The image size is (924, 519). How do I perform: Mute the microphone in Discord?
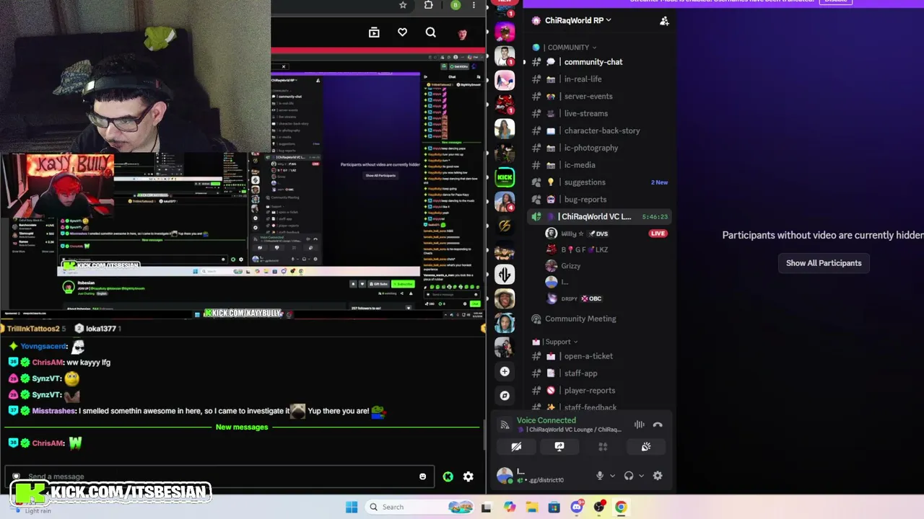[x=599, y=476]
